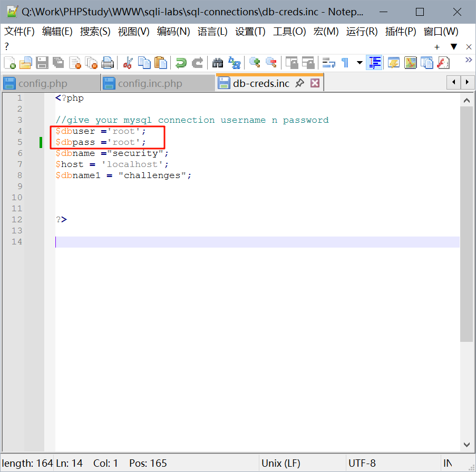Open the 编码(N) menu
Viewport: 476px width, 472px height.
pos(173,32)
